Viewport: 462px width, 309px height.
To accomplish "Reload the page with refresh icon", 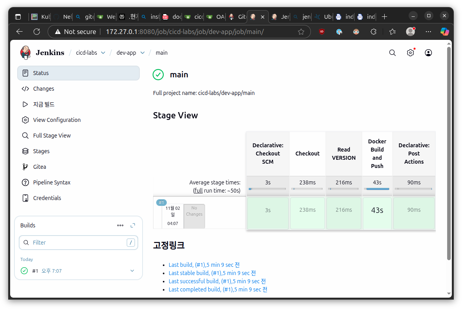I will pos(37,32).
